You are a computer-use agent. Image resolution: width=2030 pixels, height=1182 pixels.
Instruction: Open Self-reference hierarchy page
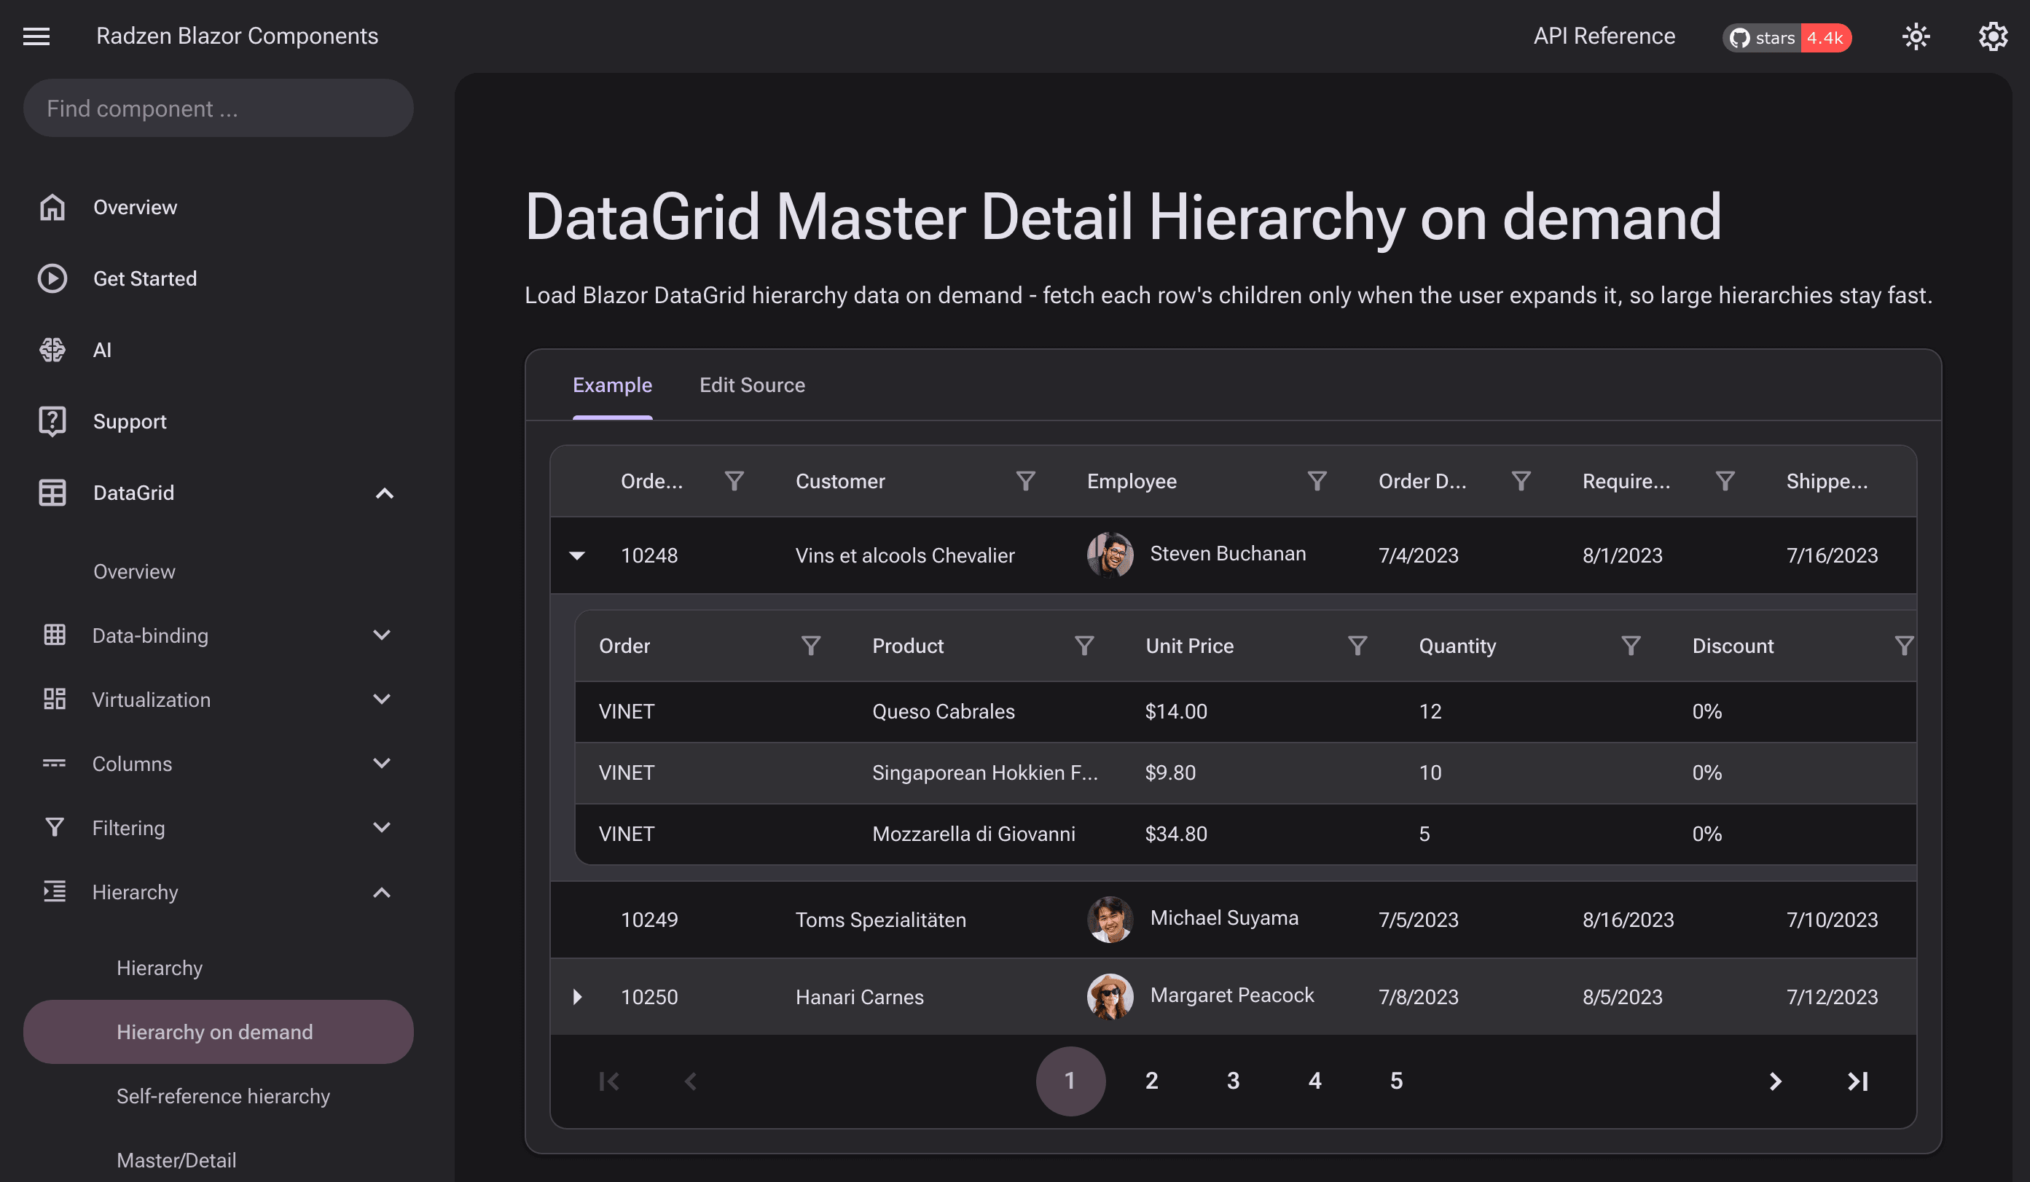219,1097
